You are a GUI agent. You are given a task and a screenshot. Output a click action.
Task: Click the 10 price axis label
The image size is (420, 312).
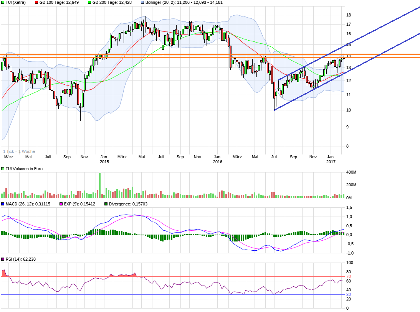pos(349,110)
